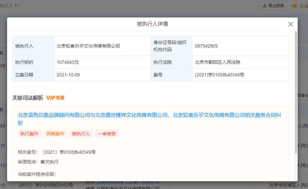This screenshot has width=308, height=189.
Task: Click the 民事案件 tag
Action: 55,134
